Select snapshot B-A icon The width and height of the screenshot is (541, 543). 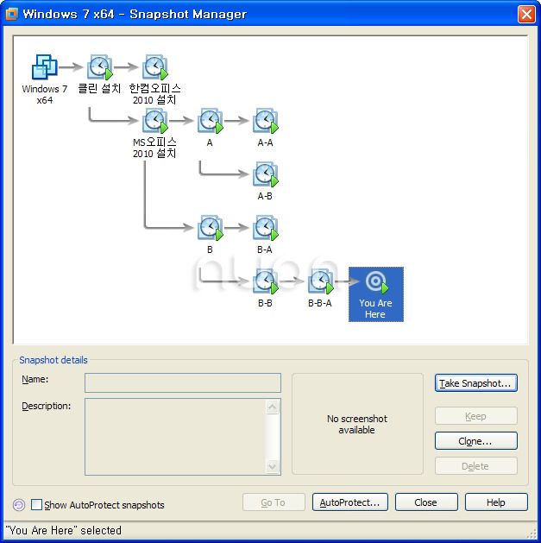[x=266, y=228]
